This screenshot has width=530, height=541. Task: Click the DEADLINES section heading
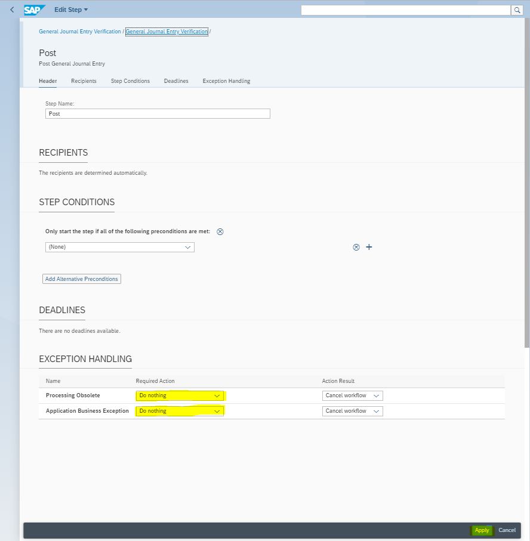62,310
